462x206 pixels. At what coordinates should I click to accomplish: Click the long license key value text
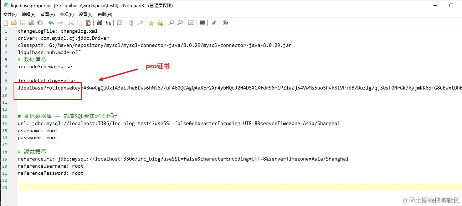(273, 88)
